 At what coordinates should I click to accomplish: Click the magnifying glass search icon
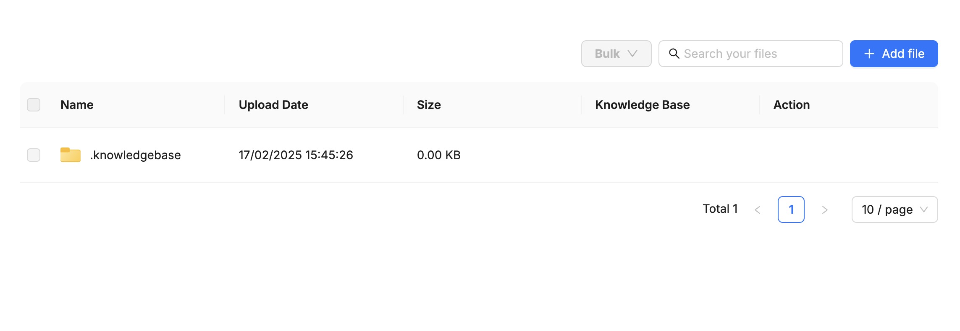(674, 54)
